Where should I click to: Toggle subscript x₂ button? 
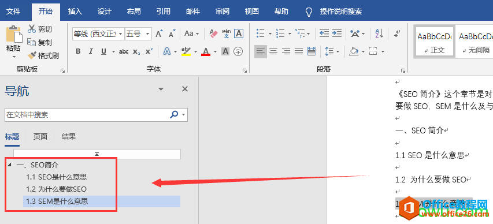point(136,51)
